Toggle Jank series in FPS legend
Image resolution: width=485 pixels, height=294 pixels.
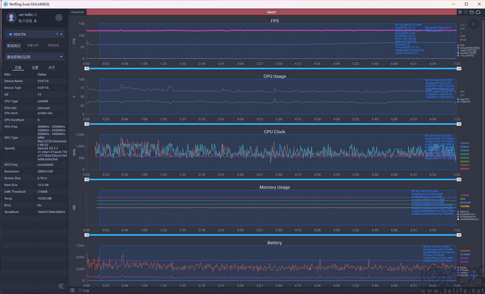[x=468, y=51]
